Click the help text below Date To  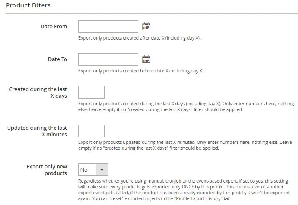pos(141,71)
